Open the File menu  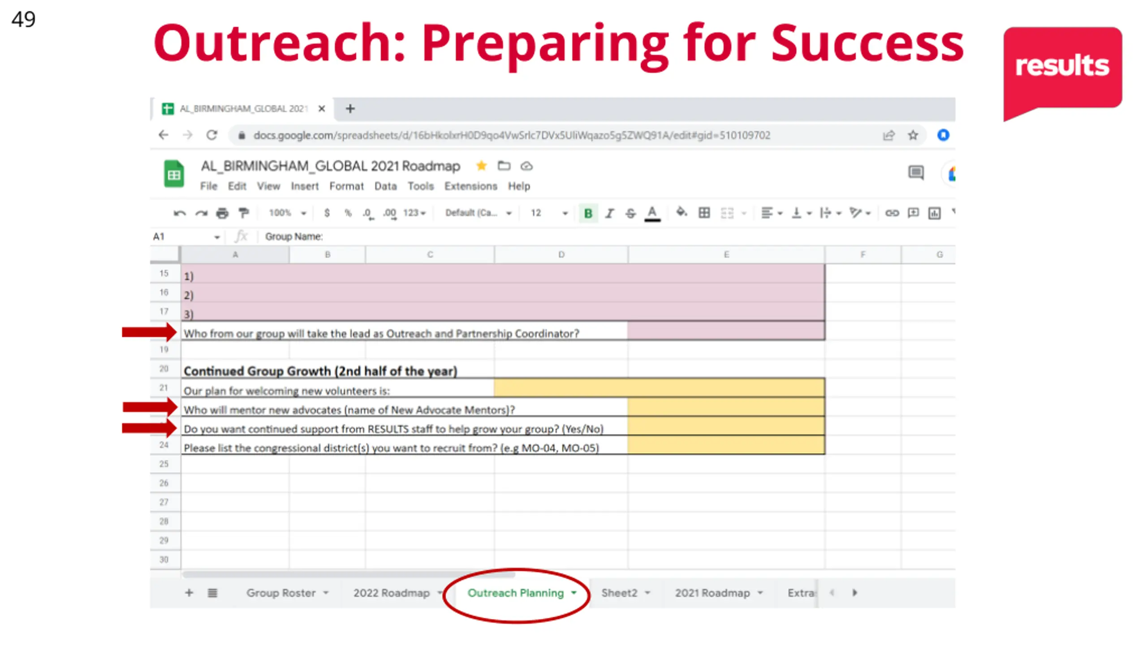(208, 186)
